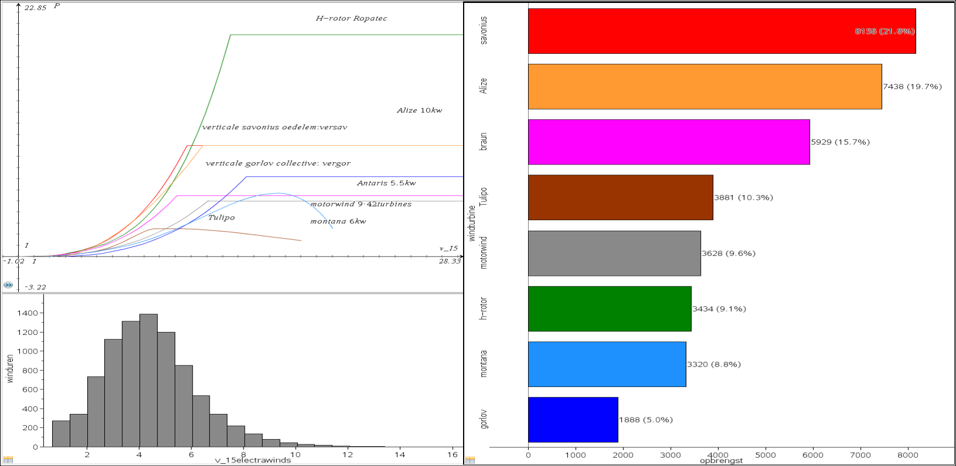The image size is (956, 466).
Task: Click the 'savonius' category label
Action: pyautogui.click(x=484, y=30)
